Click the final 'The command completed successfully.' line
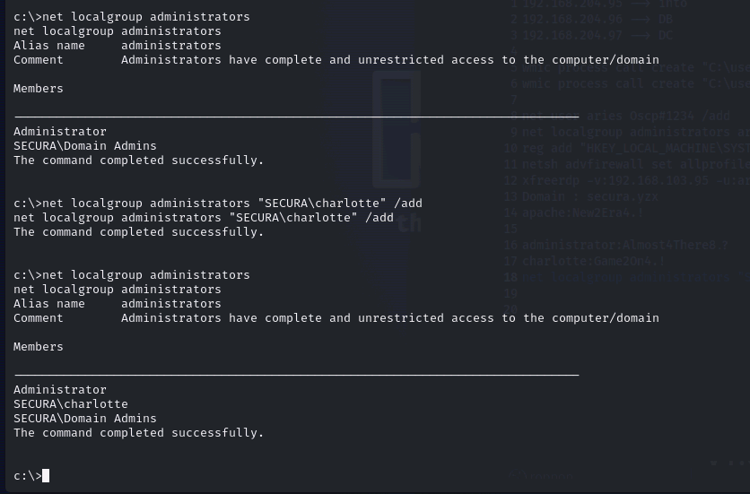Screen dimensions: 750x494 coord(139,433)
